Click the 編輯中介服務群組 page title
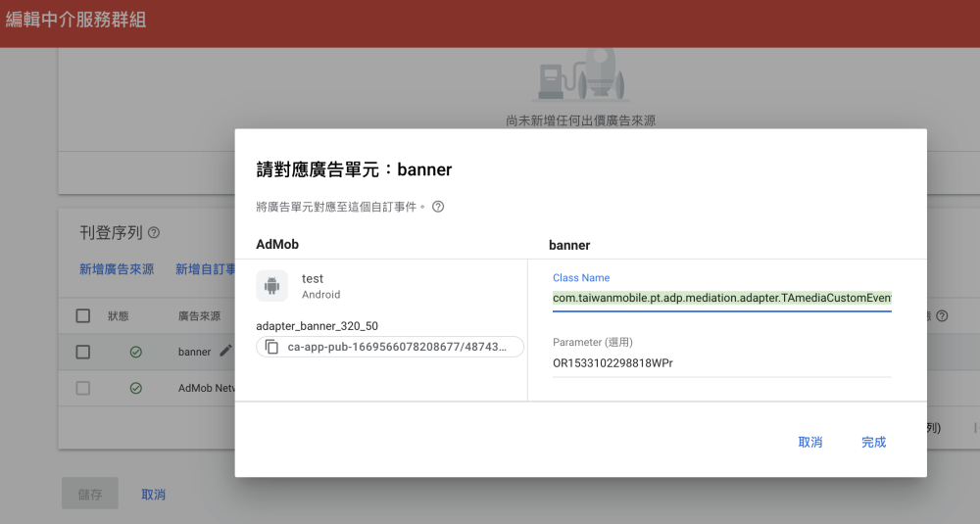This screenshot has width=980, height=524. click(x=76, y=20)
